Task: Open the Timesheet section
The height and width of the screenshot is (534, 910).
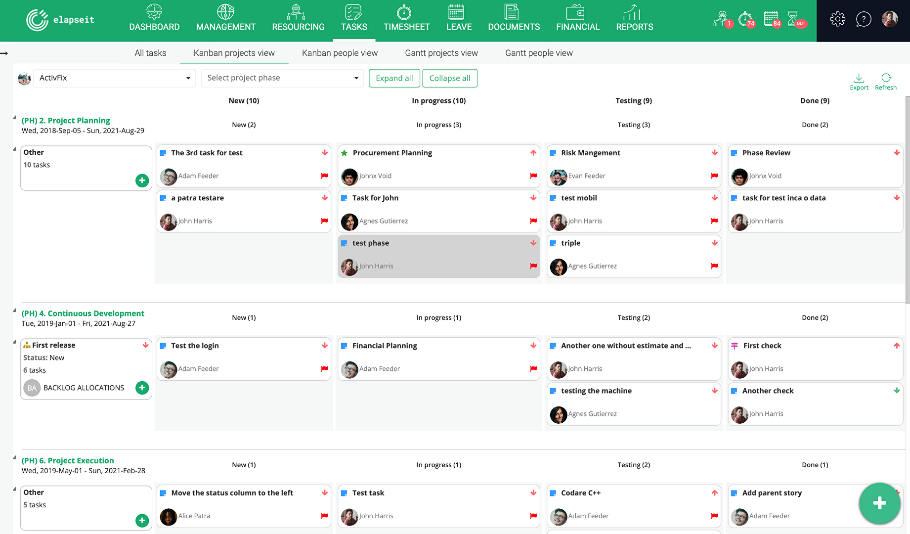Action: coord(406,19)
